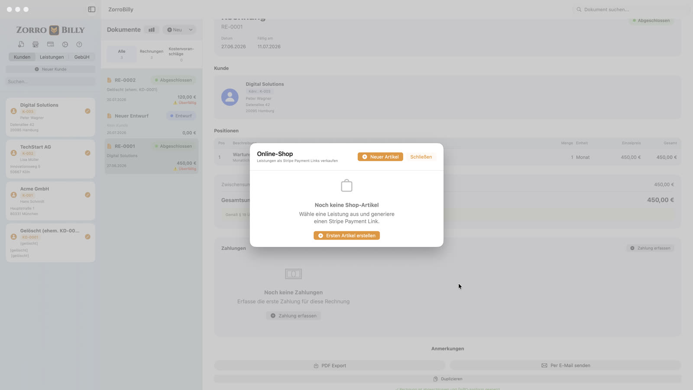693x390 pixels.
Task: Show the Alle documents filter
Action: tap(122, 54)
